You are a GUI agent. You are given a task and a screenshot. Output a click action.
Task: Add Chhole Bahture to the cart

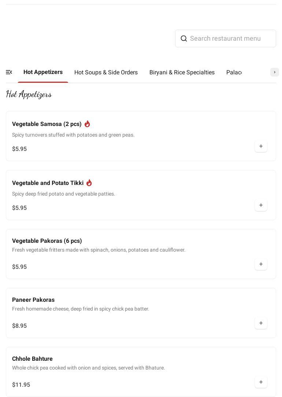[261, 382]
